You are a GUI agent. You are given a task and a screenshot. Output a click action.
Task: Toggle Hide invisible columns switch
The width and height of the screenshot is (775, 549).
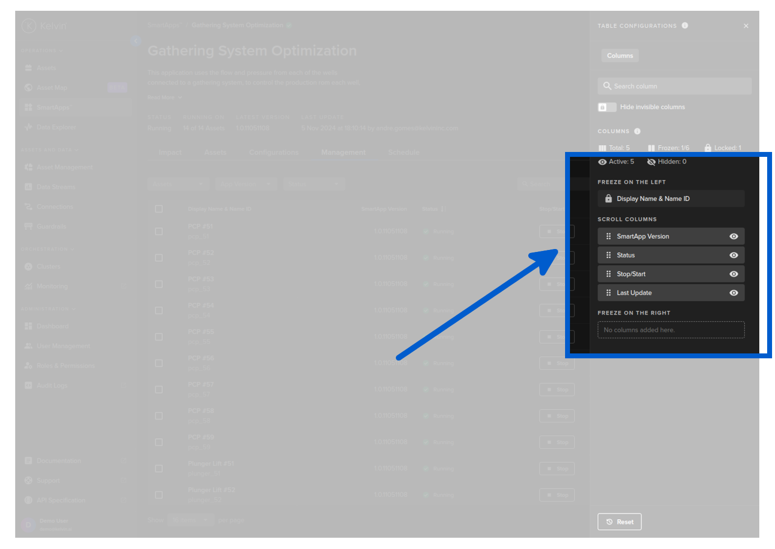[607, 107]
